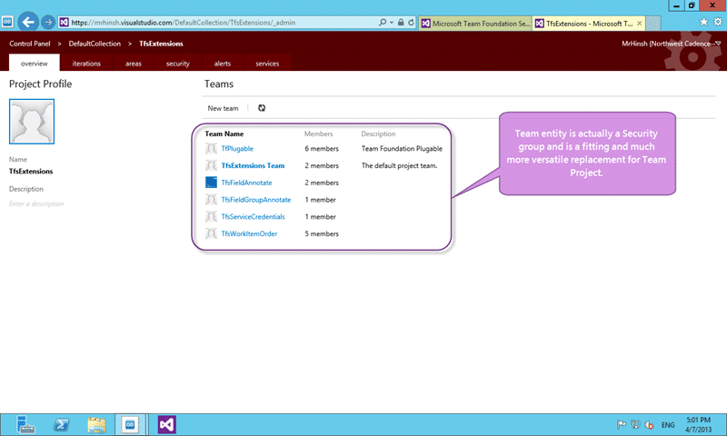Click the browser Forward arrow button
727x436 pixels.
(48, 22)
